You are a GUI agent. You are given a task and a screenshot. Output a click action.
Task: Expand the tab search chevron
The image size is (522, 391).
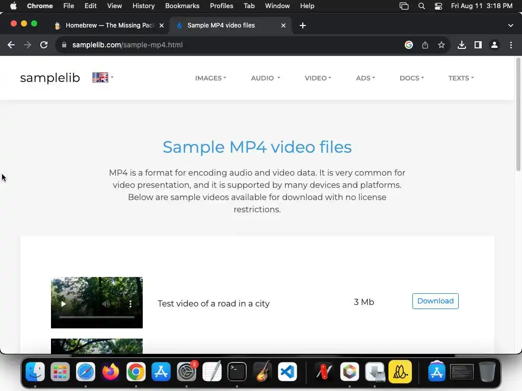pos(510,25)
